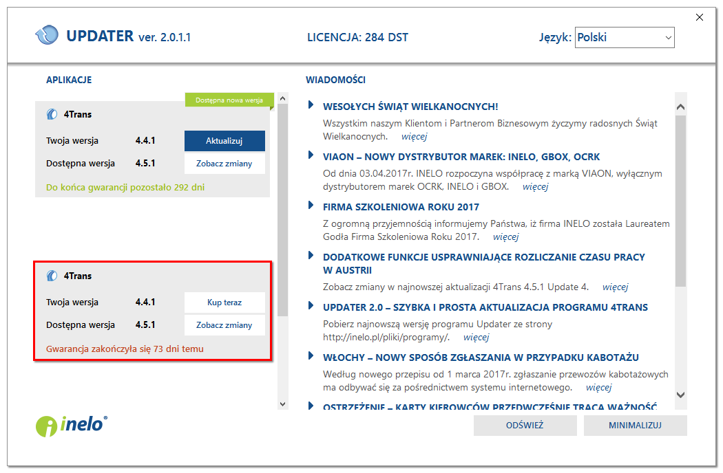Click the applications list scrollbar thumb
The height and width of the screenshot is (473, 723).
(283, 210)
